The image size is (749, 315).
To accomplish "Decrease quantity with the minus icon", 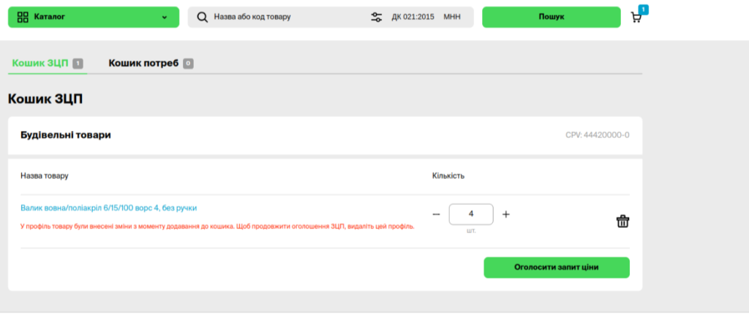I will pyautogui.click(x=436, y=214).
